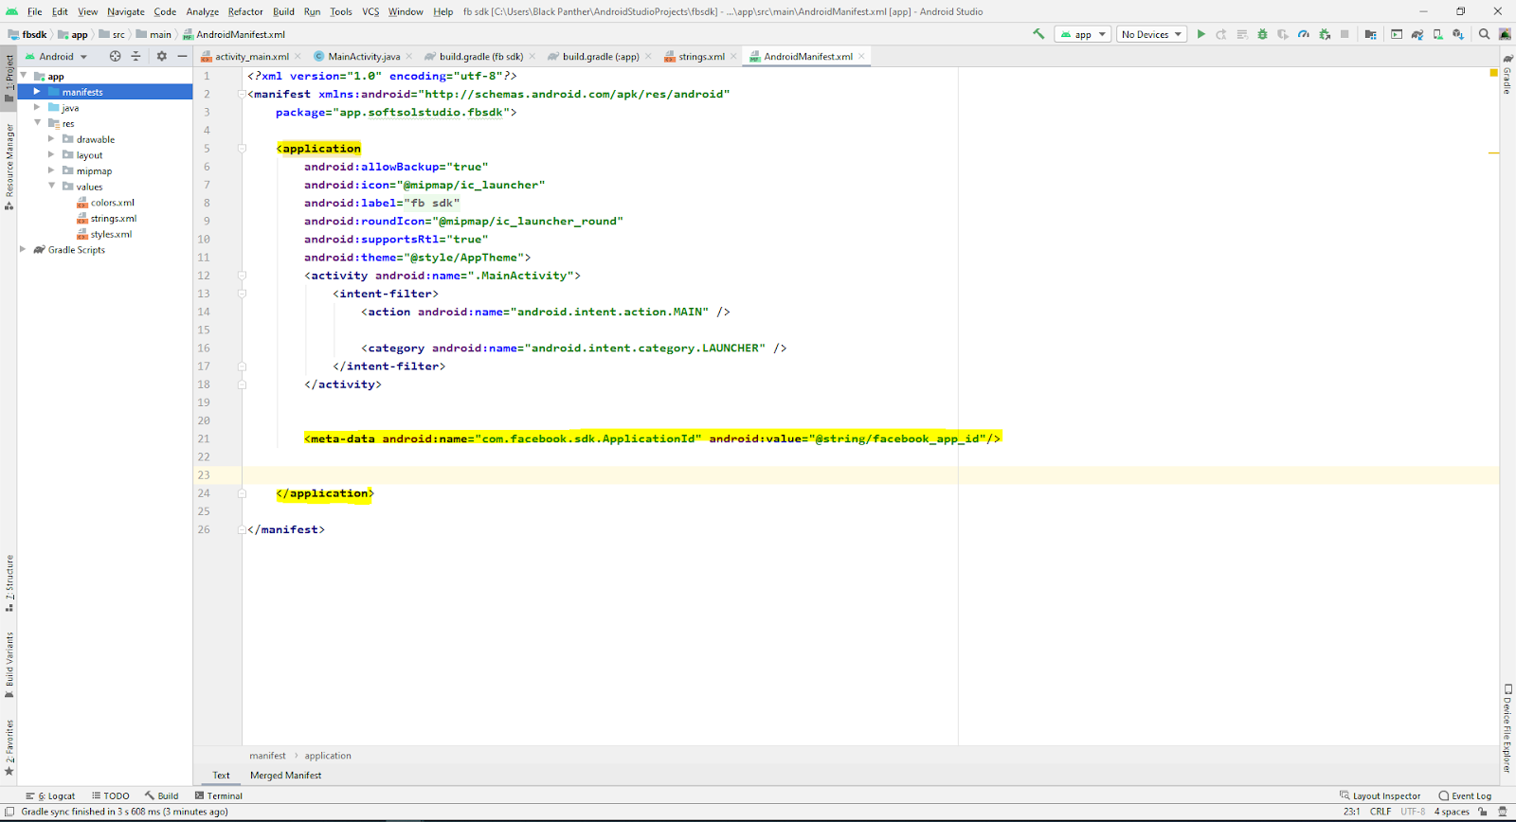Open Project panel settings gear

click(x=161, y=56)
